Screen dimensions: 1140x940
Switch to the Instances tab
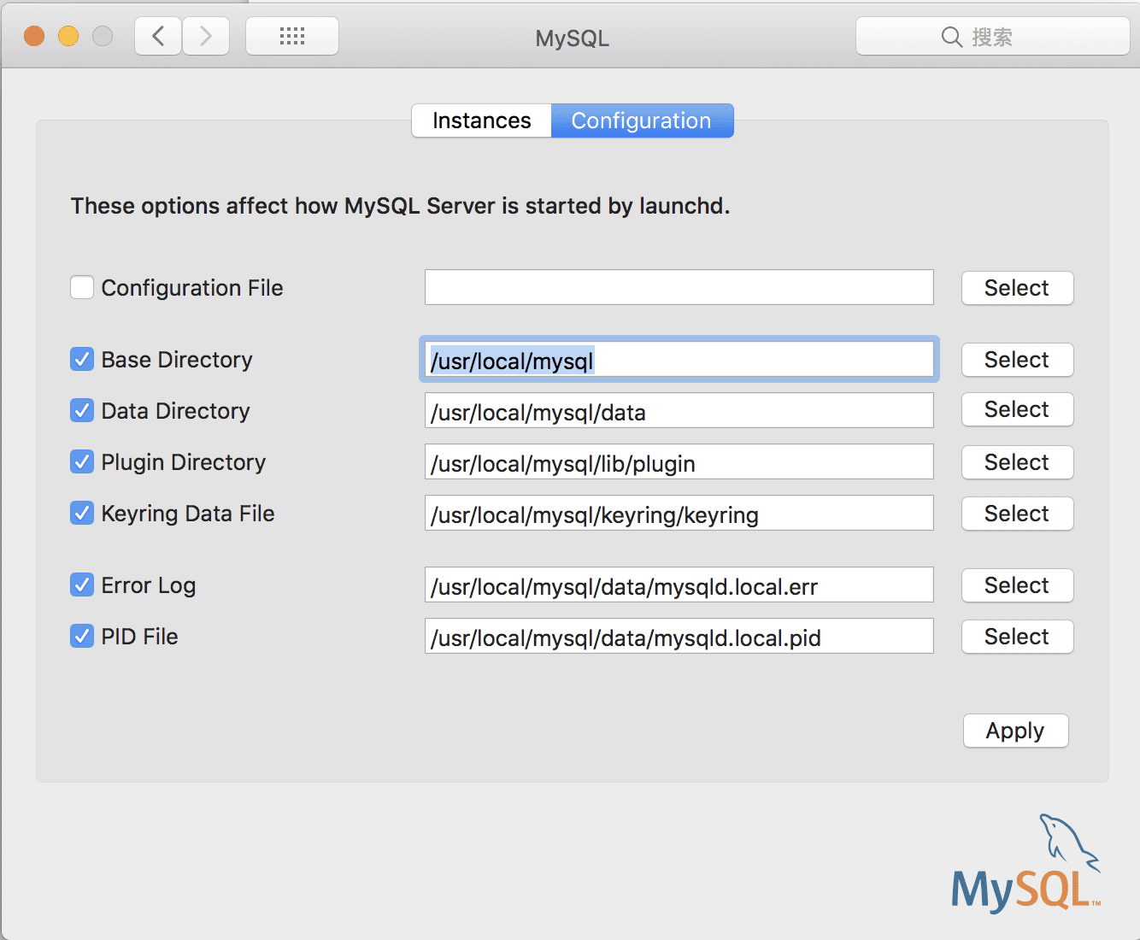tap(481, 120)
